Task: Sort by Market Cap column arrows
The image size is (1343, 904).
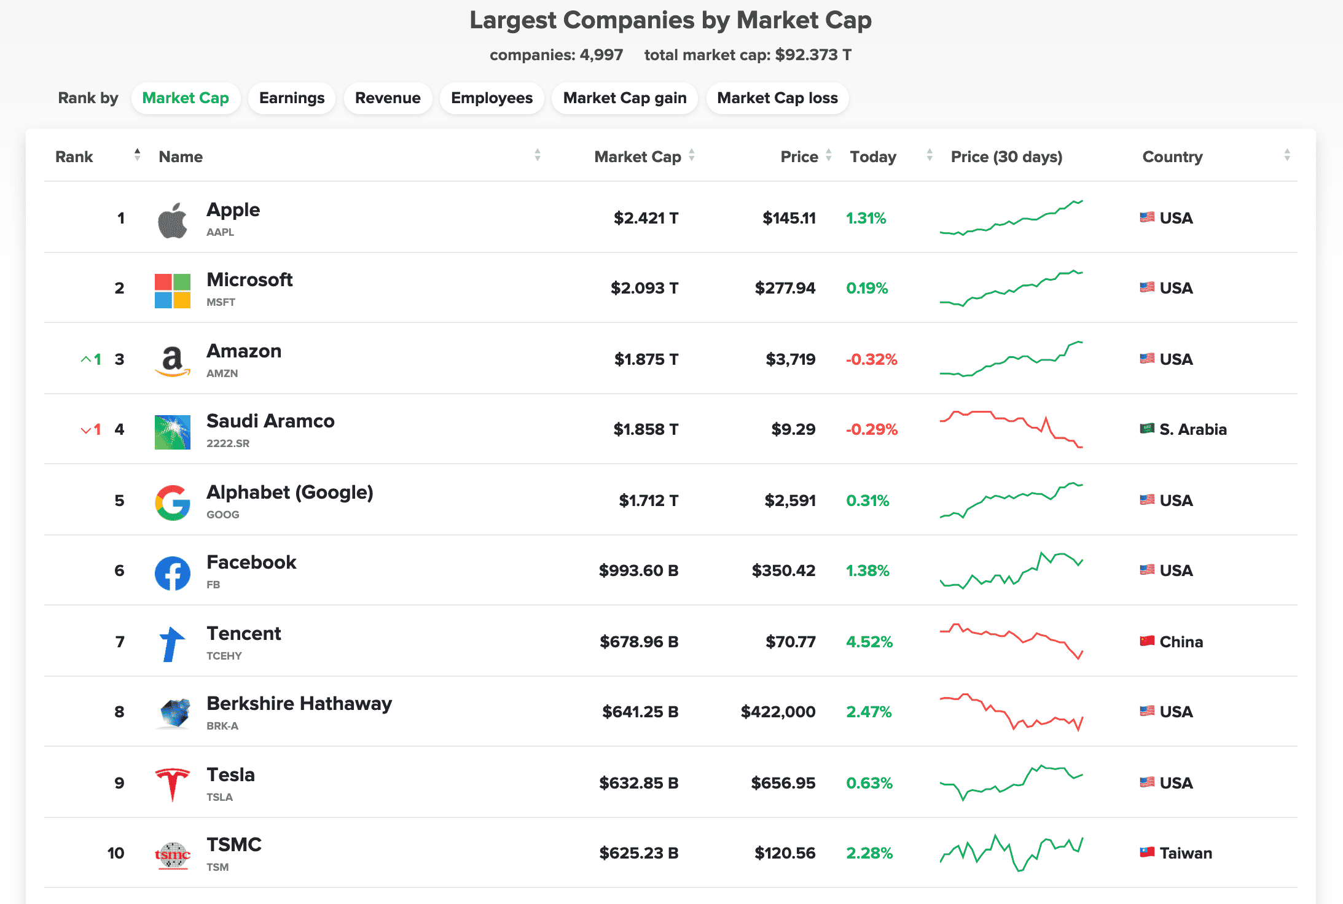Action: click(692, 155)
